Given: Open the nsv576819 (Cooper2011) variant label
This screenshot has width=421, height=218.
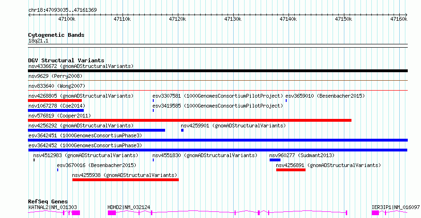Looking at the screenshot, I should [60, 116].
